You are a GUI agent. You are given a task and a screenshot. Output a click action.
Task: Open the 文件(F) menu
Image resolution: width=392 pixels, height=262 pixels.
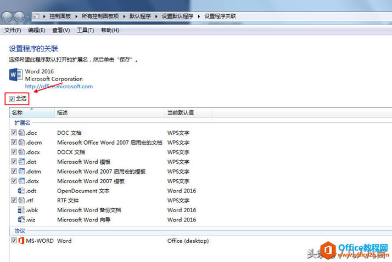pos(13,30)
